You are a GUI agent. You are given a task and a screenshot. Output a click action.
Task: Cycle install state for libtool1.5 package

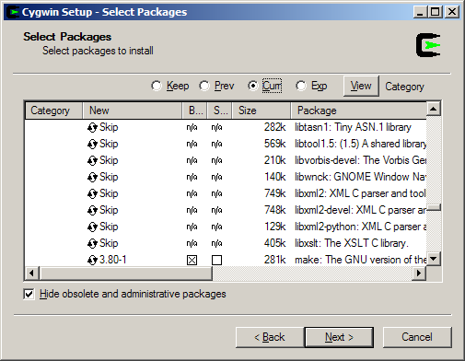click(92, 144)
